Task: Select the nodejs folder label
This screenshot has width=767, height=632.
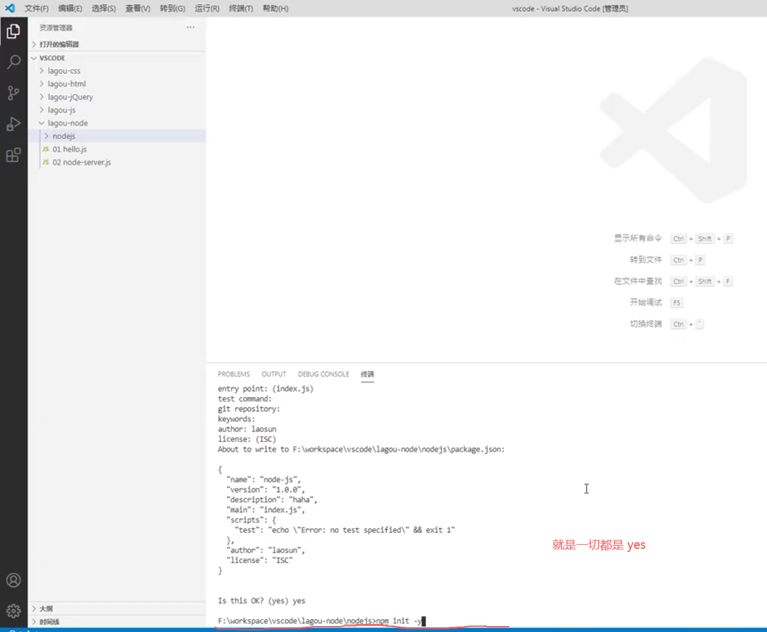Action: 64,136
